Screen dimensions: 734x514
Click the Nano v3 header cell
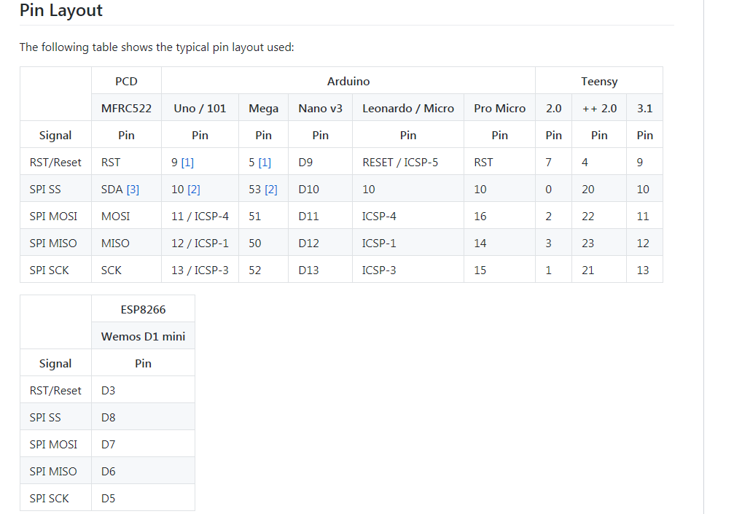pyautogui.click(x=320, y=108)
